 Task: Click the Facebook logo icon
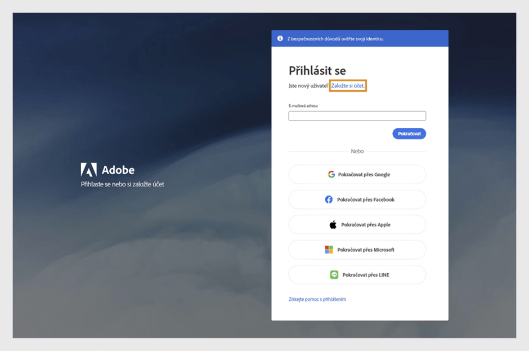329,199
